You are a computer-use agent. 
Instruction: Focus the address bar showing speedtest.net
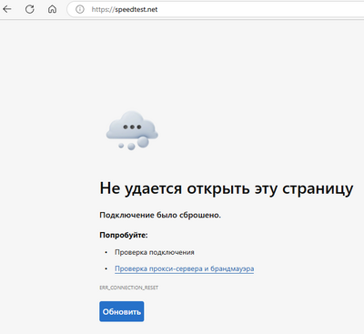click(216, 9)
